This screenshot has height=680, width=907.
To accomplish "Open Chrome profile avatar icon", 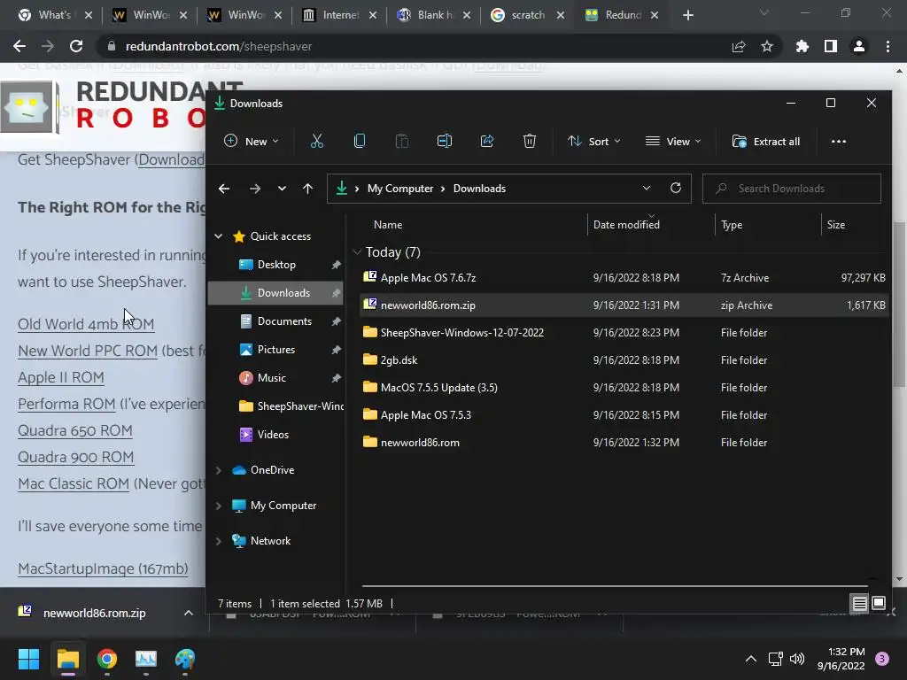I will coord(859,46).
